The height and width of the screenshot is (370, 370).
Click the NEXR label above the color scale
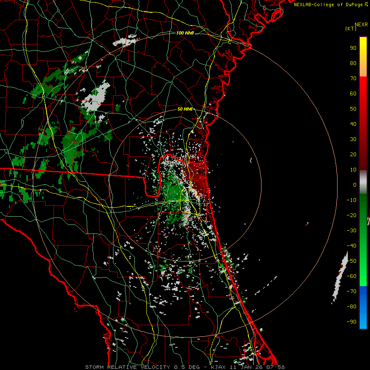[x=361, y=25]
